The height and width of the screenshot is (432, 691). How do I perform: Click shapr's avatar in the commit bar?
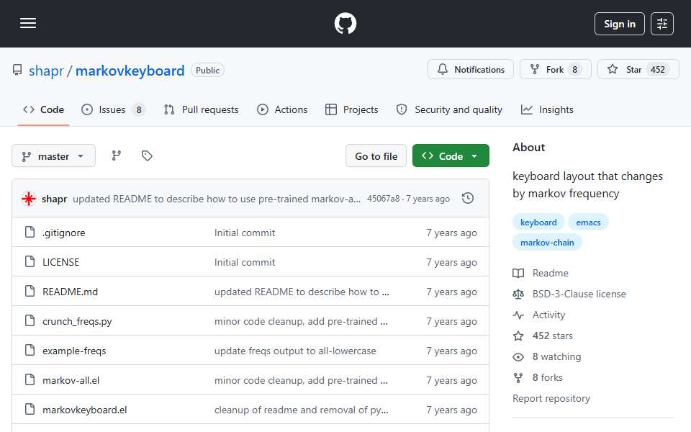point(29,199)
